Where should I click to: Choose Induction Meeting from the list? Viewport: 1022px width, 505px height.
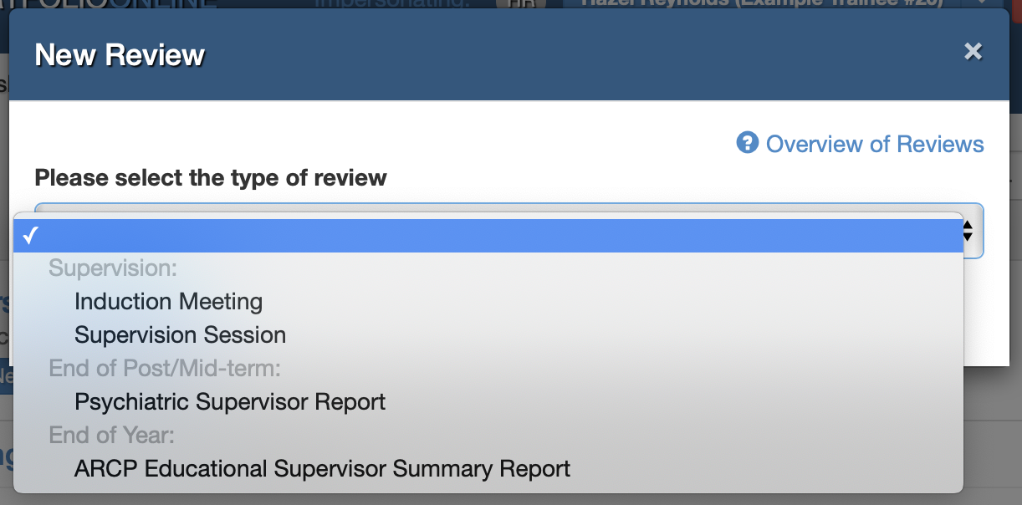[x=168, y=301]
